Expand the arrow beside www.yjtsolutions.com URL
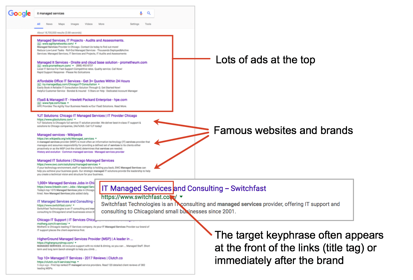The image size is (413, 280). click(75, 119)
